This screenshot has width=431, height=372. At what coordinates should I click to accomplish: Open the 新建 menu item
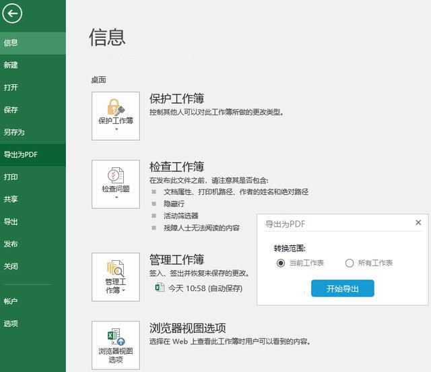33,65
